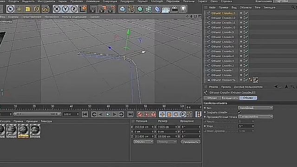Activate the Rotate tool
The height and width of the screenshot is (167, 297).
tap(36, 9)
